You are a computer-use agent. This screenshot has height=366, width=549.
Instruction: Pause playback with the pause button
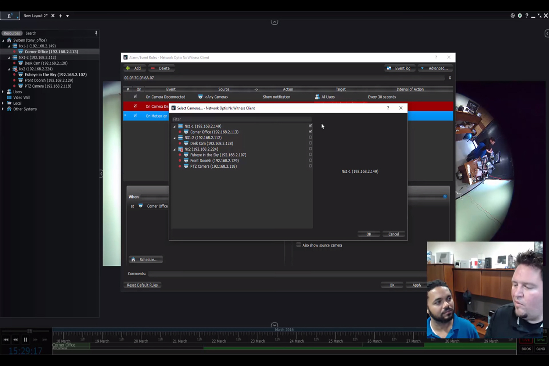25,339
